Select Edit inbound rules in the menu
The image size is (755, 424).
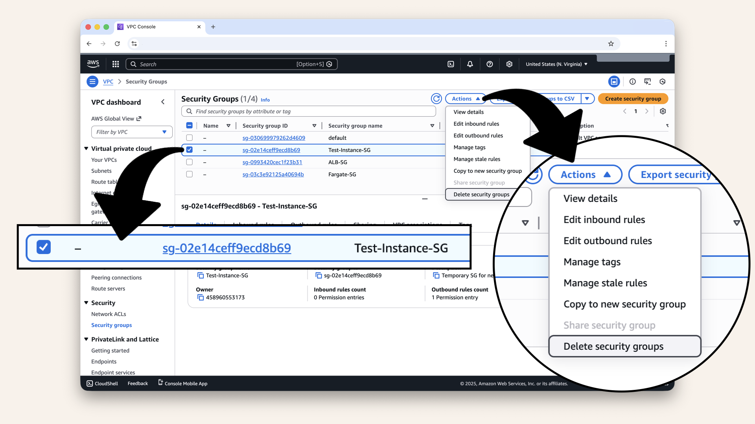click(x=476, y=124)
